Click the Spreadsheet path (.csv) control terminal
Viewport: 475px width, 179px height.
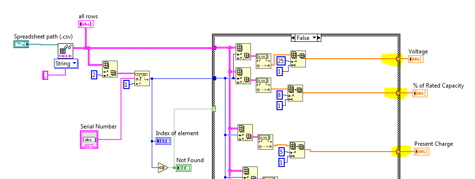[x=21, y=45]
